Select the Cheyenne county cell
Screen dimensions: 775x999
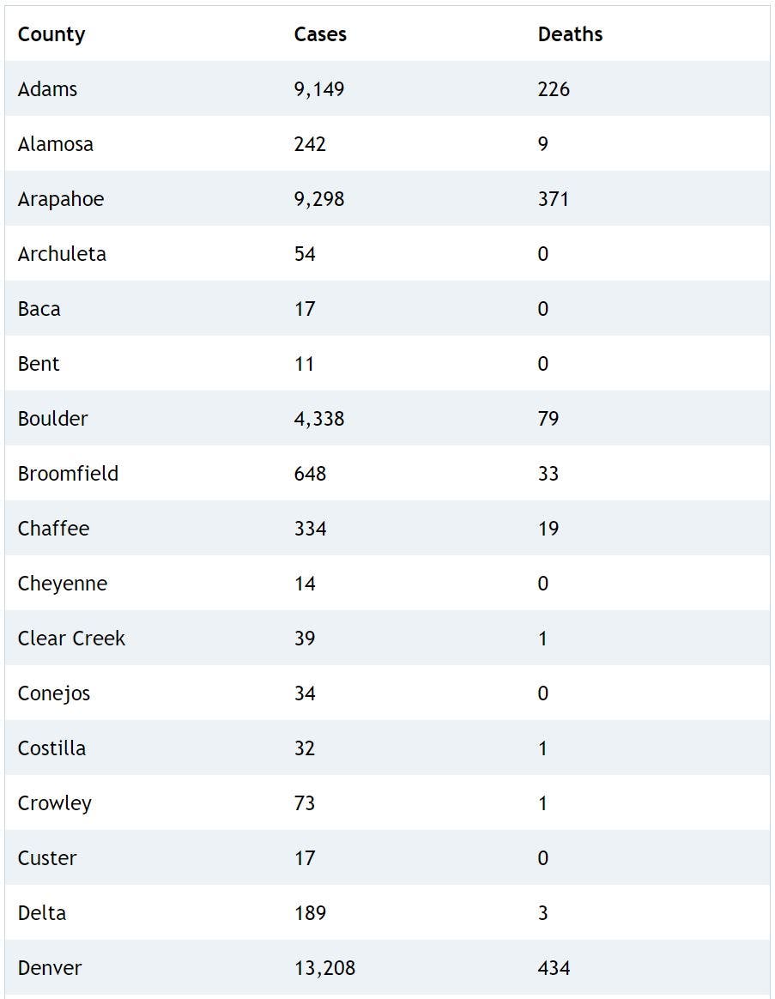63,584
